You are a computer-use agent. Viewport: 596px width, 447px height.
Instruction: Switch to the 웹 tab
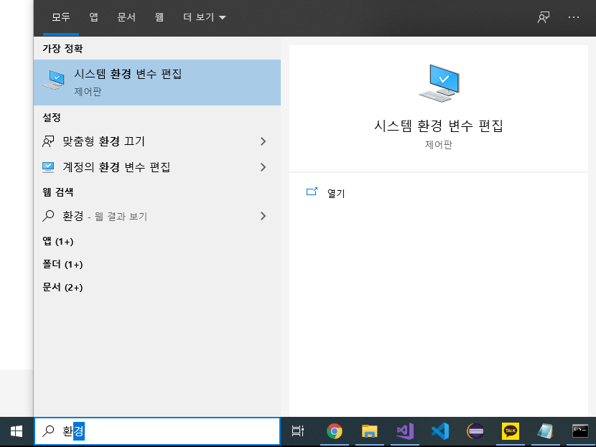click(x=159, y=17)
